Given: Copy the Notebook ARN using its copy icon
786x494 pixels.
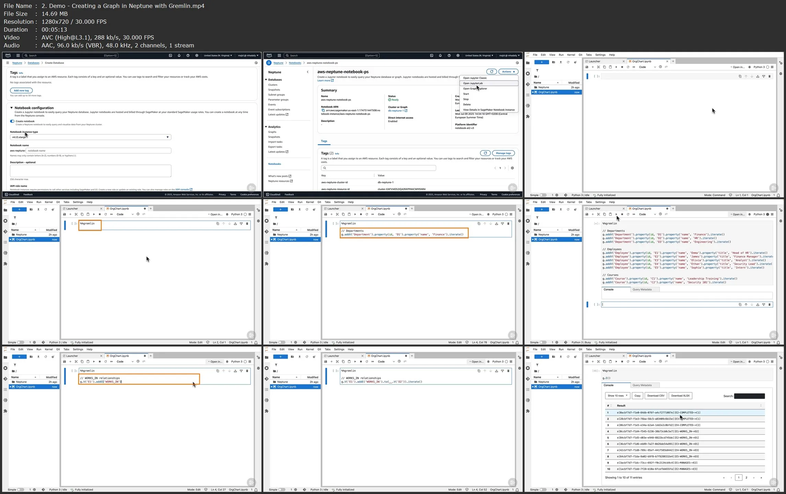Looking at the screenshot, I should click(x=323, y=111).
